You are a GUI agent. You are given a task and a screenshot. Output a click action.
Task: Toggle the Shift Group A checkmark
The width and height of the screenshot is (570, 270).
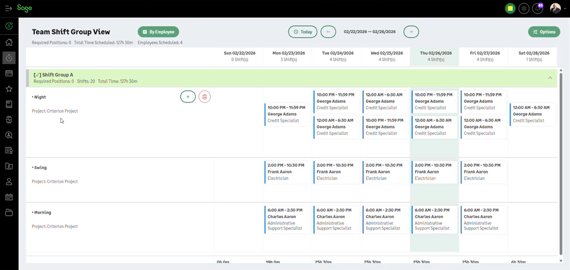(x=37, y=75)
